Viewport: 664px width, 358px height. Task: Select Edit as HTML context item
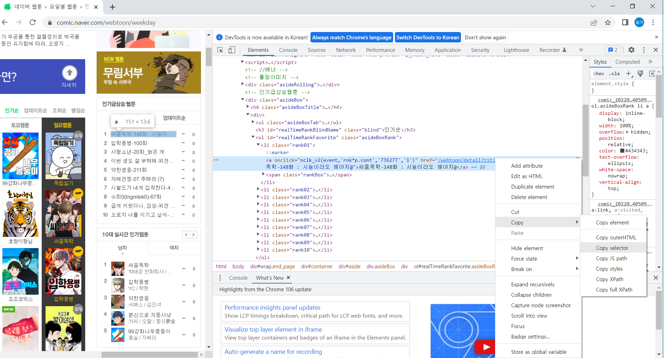[538, 176]
